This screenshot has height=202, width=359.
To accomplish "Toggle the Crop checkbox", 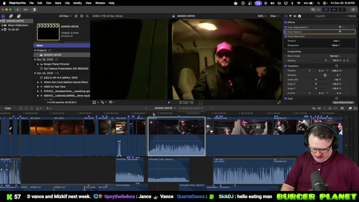I will coord(286,98).
